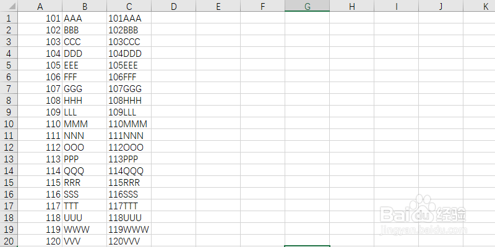Click cell containing 116SSS
This screenshot has width=495, height=247.
[x=129, y=193]
